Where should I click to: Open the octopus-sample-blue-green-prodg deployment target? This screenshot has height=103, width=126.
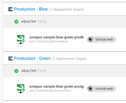click(x=56, y=87)
